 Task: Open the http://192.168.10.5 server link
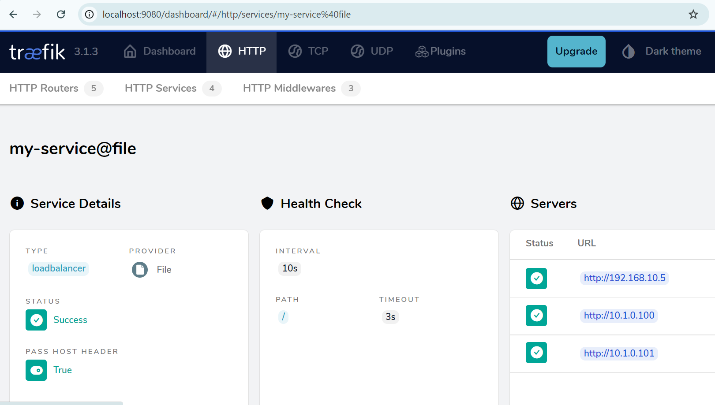tap(625, 278)
